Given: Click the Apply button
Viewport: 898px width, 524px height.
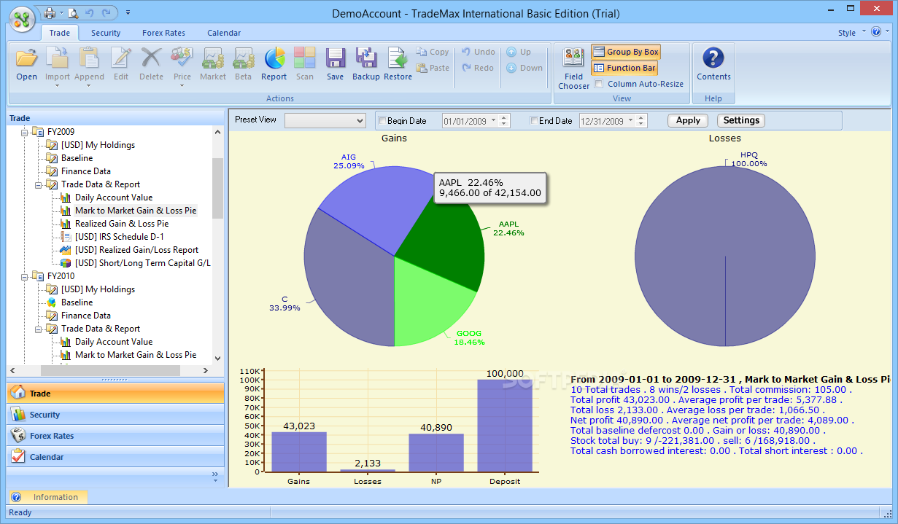Looking at the screenshot, I should (688, 121).
